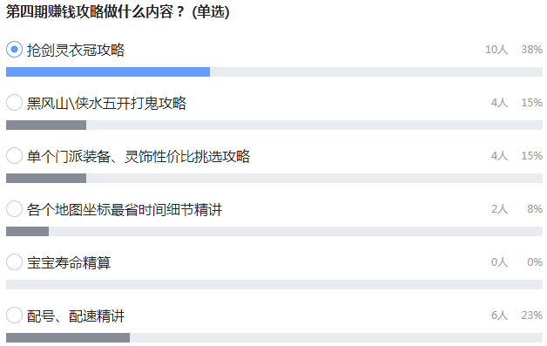Choose the 配号、配速精讲 radio button

(x=14, y=315)
